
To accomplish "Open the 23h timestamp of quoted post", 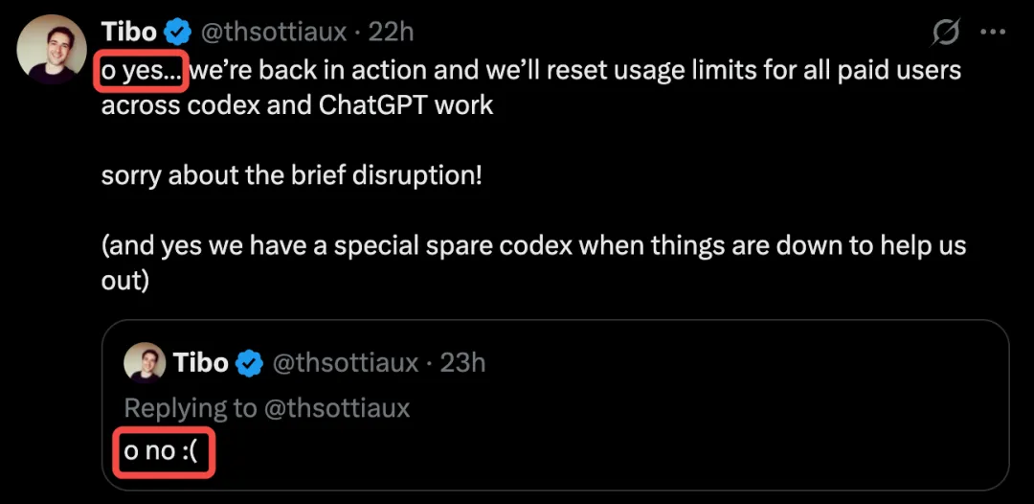I will click(x=462, y=363).
